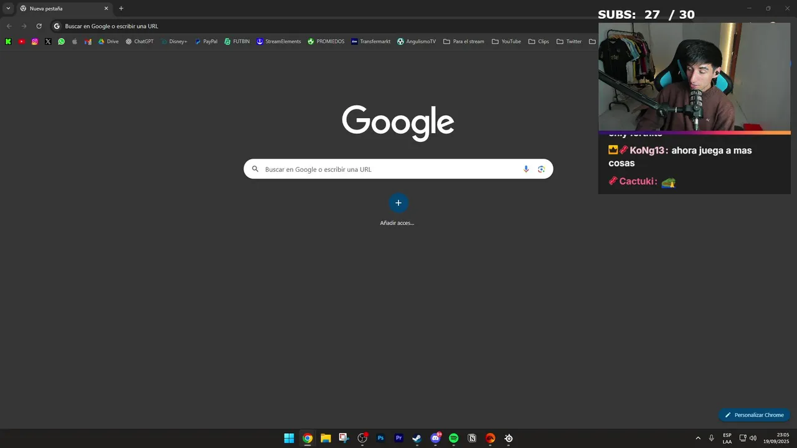Open Premiere Pro from the taskbar
This screenshot has height=448, width=797.
pyautogui.click(x=398, y=438)
